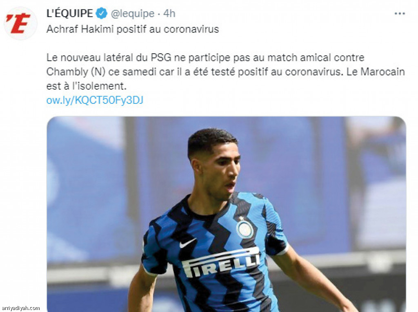
Task: Follow the ow.ly/KQCT50Fy3DJ link
Action: tap(95, 100)
